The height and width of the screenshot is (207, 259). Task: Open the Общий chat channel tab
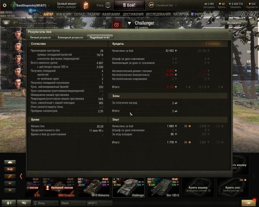[73, 203]
